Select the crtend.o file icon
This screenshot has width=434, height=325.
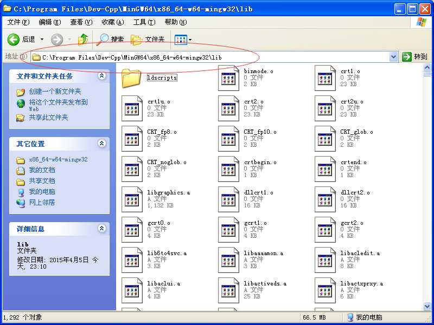[x=325, y=169]
